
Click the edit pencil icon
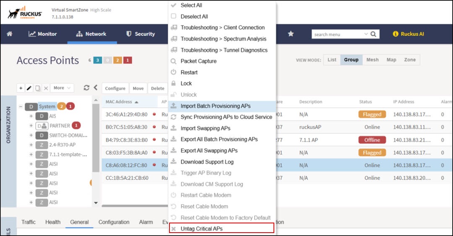pos(29,88)
